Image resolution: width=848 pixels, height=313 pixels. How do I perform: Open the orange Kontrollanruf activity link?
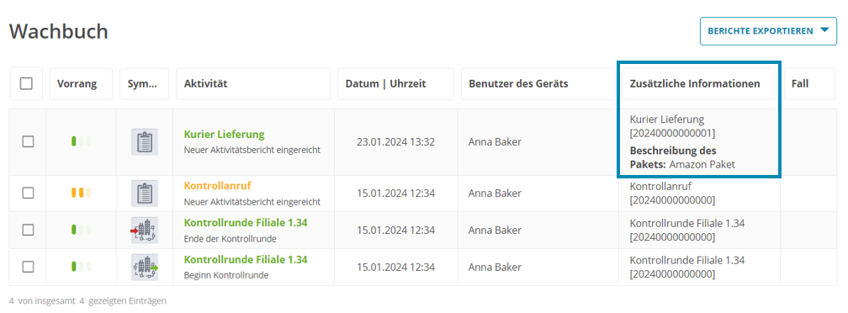[x=217, y=186]
